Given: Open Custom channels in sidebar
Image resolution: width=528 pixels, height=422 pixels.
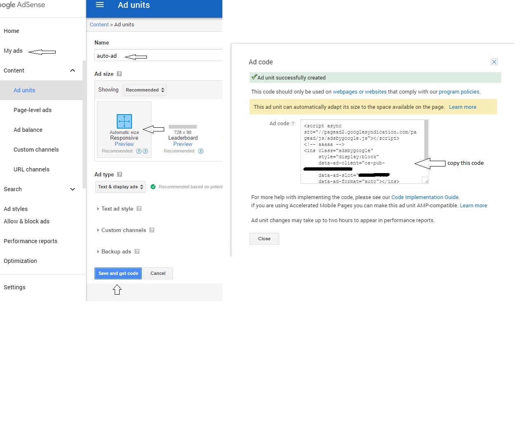Looking at the screenshot, I should point(36,150).
